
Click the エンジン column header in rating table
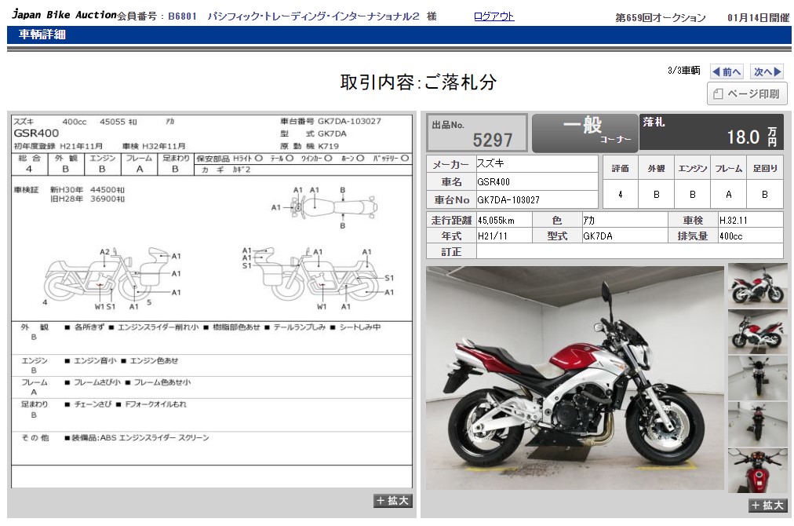tap(692, 168)
